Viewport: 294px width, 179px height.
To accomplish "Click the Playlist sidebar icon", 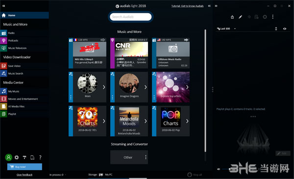I will [3, 114].
